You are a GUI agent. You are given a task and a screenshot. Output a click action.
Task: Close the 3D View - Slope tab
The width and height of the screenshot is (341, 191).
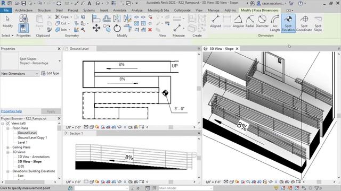click(237, 49)
